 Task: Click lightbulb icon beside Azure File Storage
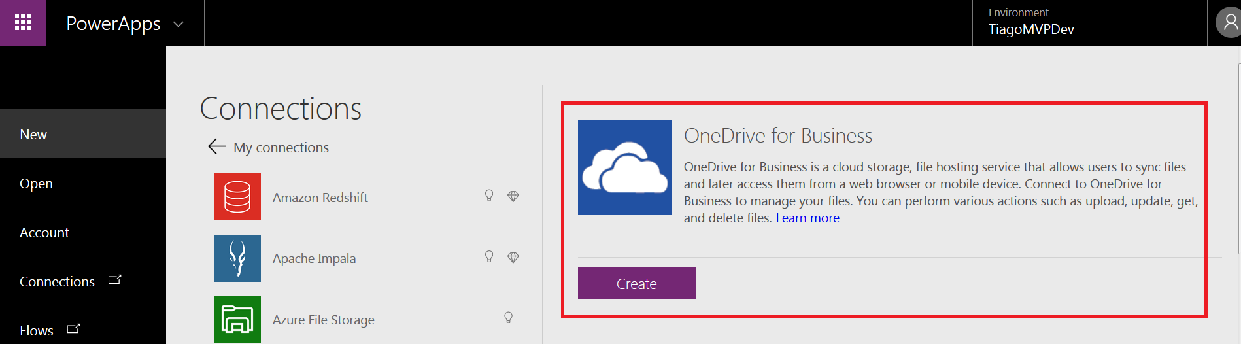(x=508, y=318)
